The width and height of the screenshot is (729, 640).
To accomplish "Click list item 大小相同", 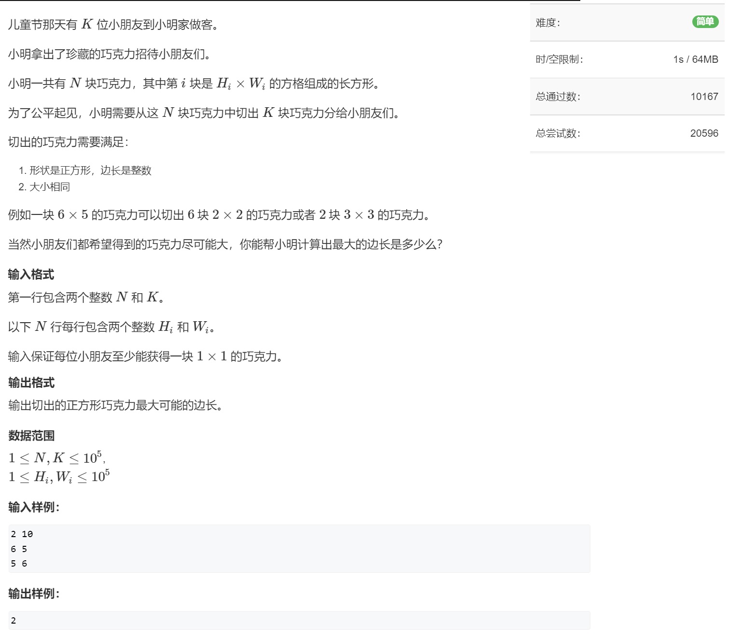I will point(50,187).
